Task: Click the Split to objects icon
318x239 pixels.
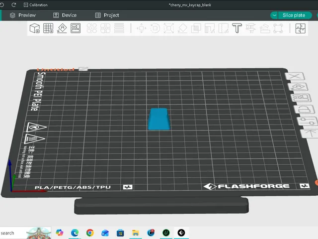Action: [x=91, y=28]
